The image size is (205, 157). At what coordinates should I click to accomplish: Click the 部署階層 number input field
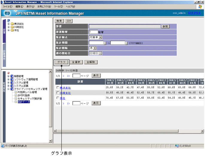pos(93,32)
